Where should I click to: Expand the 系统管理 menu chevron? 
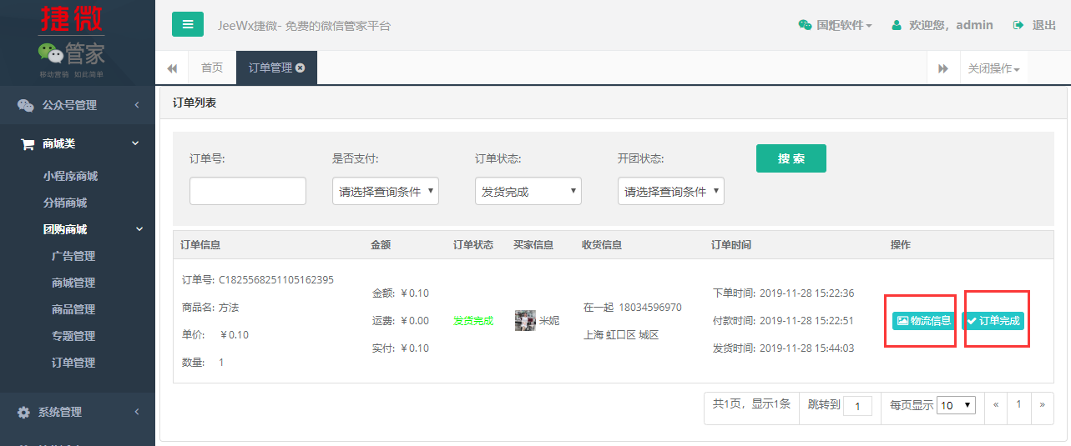click(136, 412)
